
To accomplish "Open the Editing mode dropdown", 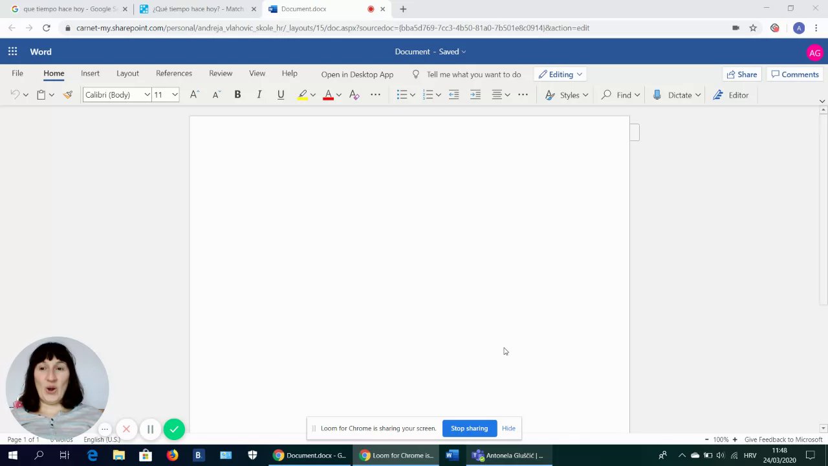I will click(560, 74).
